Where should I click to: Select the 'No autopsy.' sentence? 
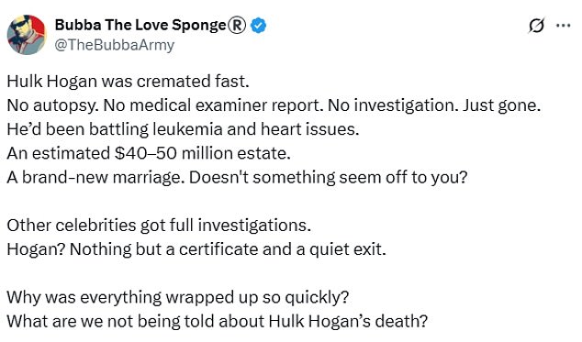[52, 105]
